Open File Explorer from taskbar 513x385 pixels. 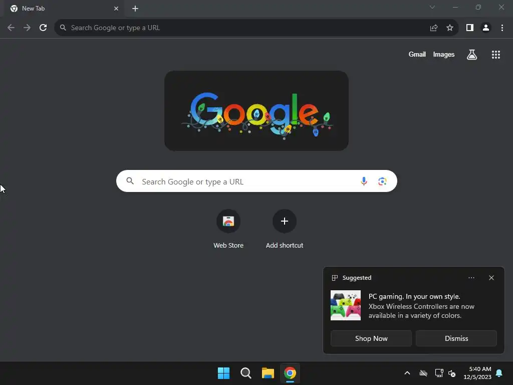268,373
